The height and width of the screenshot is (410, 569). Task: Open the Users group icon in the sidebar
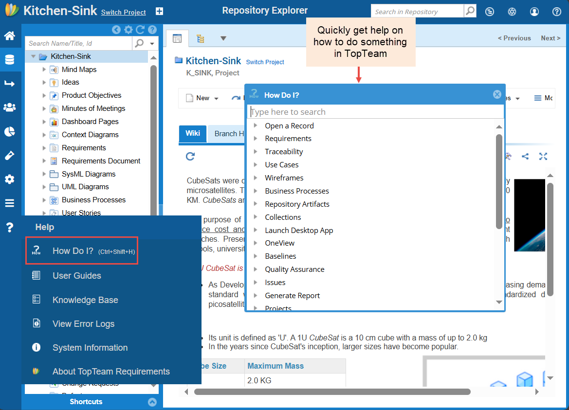[x=10, y=107]
